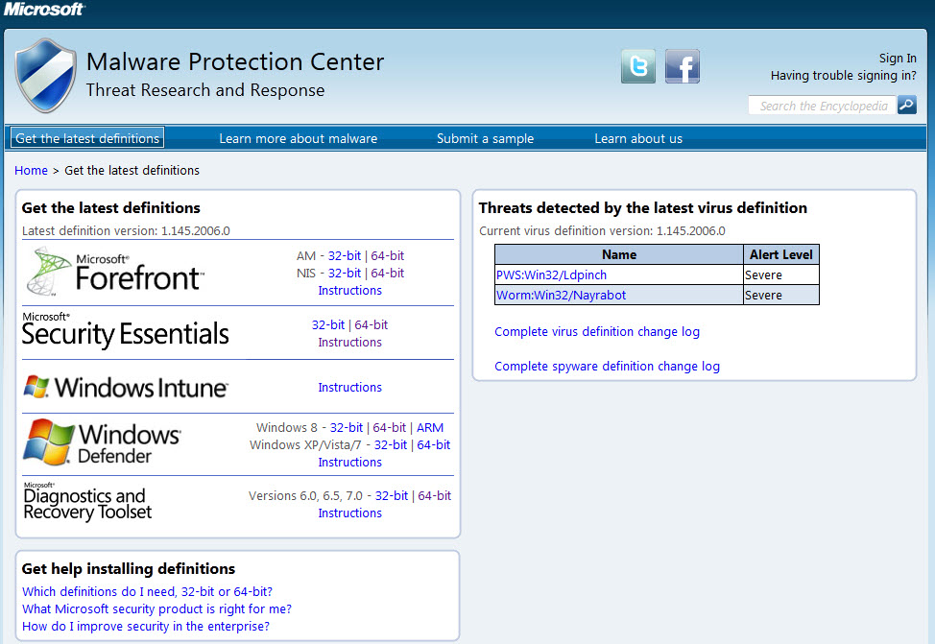Click the Windows Intune logo
Screen dimensions: 935x644
point(125,387)
